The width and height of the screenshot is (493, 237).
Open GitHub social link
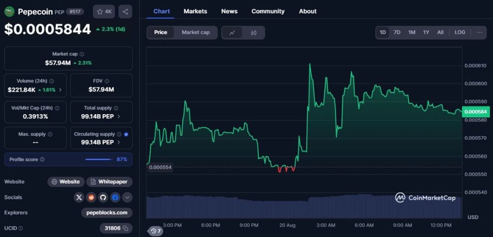[x=103, y=197]
